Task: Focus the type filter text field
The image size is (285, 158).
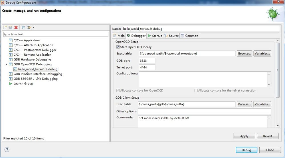Action: [x=56, y=34]
